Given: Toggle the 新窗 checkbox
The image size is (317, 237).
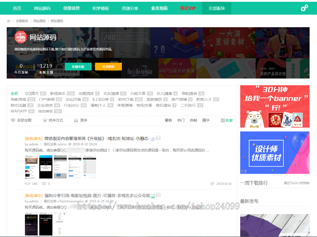Looking at the screenshot, I should pyautogui.click(x=223, y=120).
